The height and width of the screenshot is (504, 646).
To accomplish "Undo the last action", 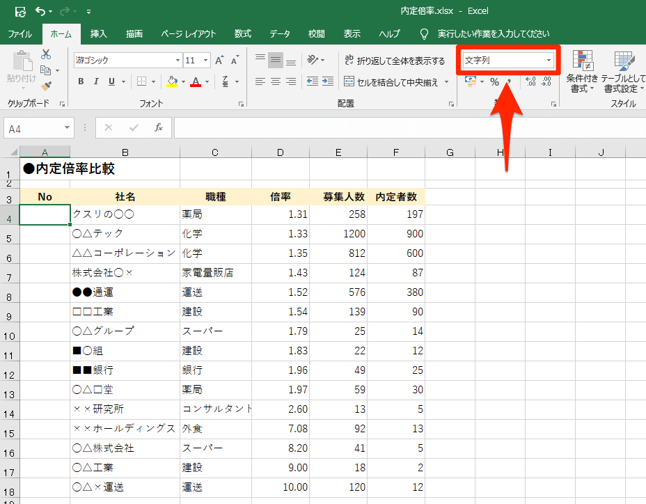I will point(40,11).
